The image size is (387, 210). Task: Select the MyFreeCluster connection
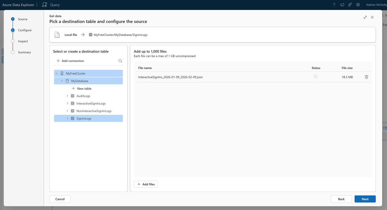pyautogui.click(x=88, y=73)
